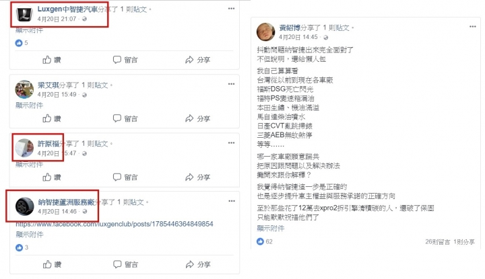Share the 納智捷蘆洲服務廠 post
Image resolution: width=485 pixels, height=279 pixels.
[197, 264]
